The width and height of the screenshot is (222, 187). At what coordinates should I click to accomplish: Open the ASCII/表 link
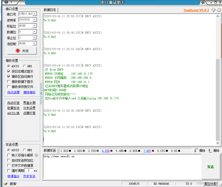point(13,113)
